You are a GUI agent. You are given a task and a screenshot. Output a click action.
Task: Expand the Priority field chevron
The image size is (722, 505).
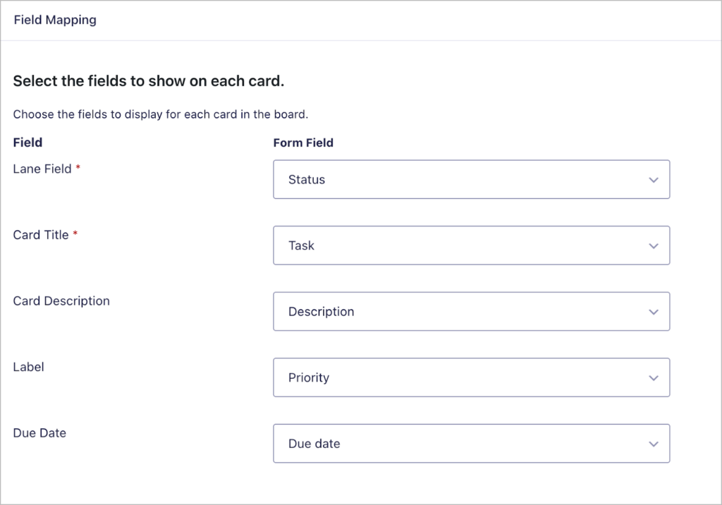[653, 377]
